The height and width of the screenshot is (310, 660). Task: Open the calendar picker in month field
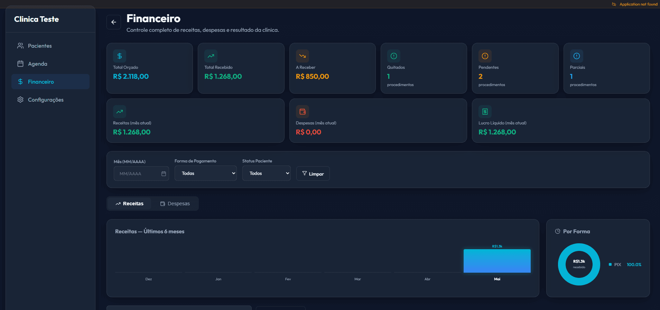164,173
